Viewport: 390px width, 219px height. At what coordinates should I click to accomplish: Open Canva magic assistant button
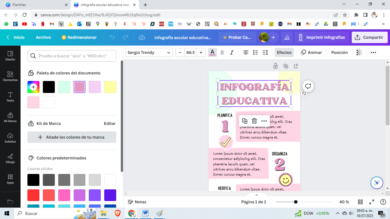tap(377, 183)
